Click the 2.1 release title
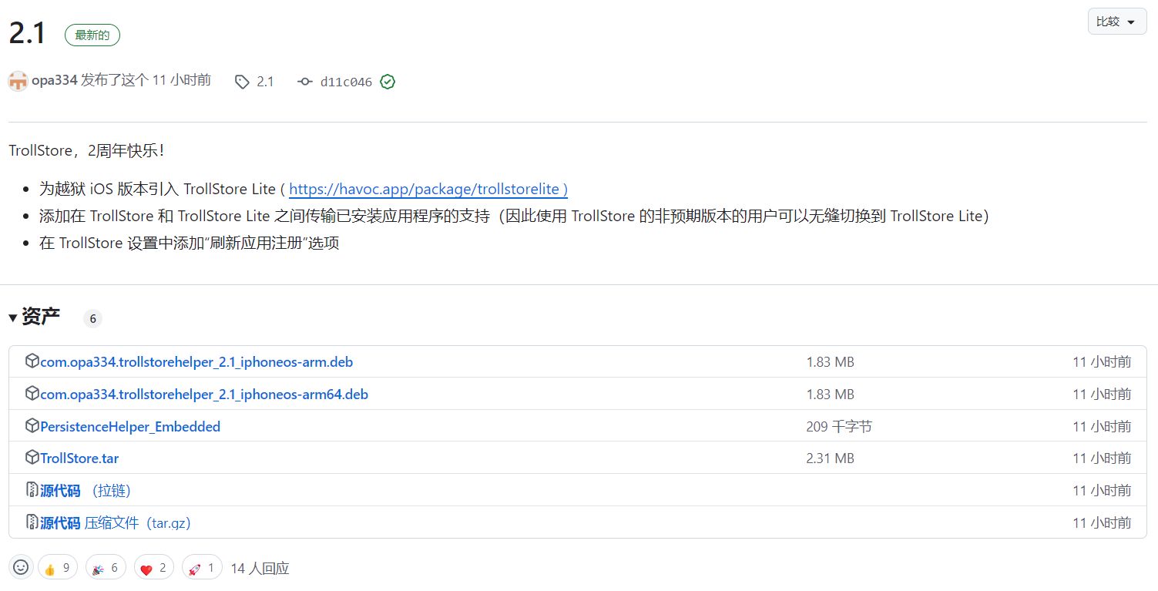The image size is (1158, 591). click(x=28, y=33)
